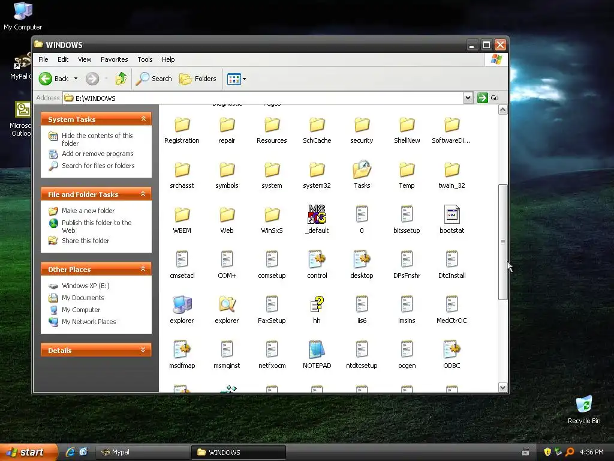The height and width of the screenshot is (461, 614).
Task: Collapse the Other Places panel
Action: 143,269
